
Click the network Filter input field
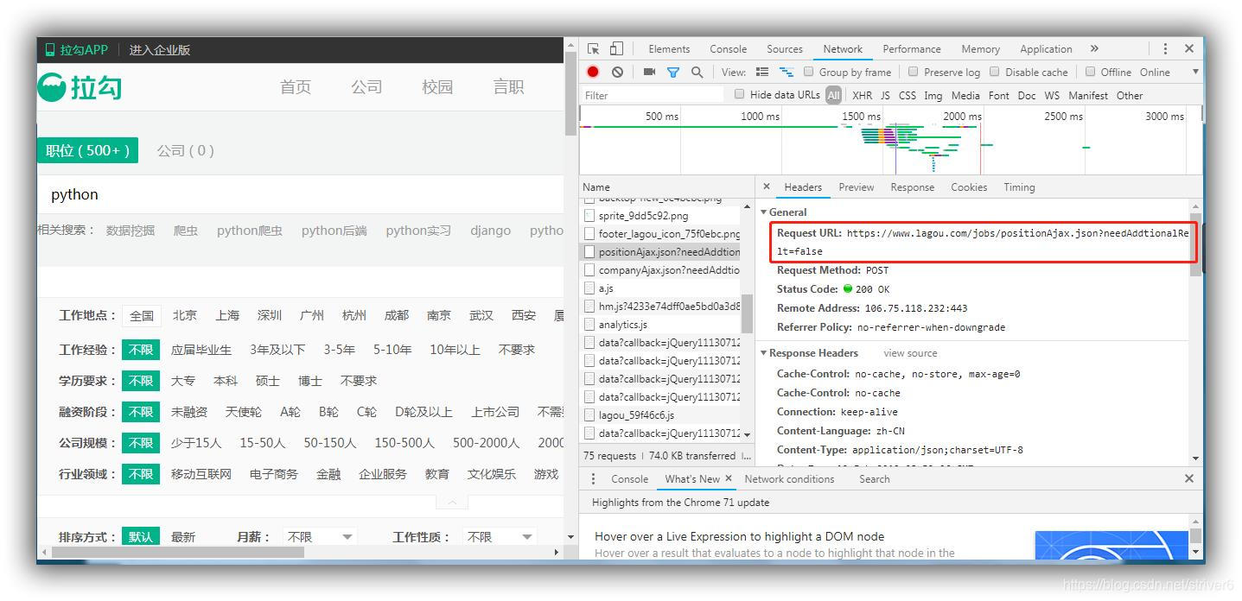pyautogui.click(x=654, y=95)
